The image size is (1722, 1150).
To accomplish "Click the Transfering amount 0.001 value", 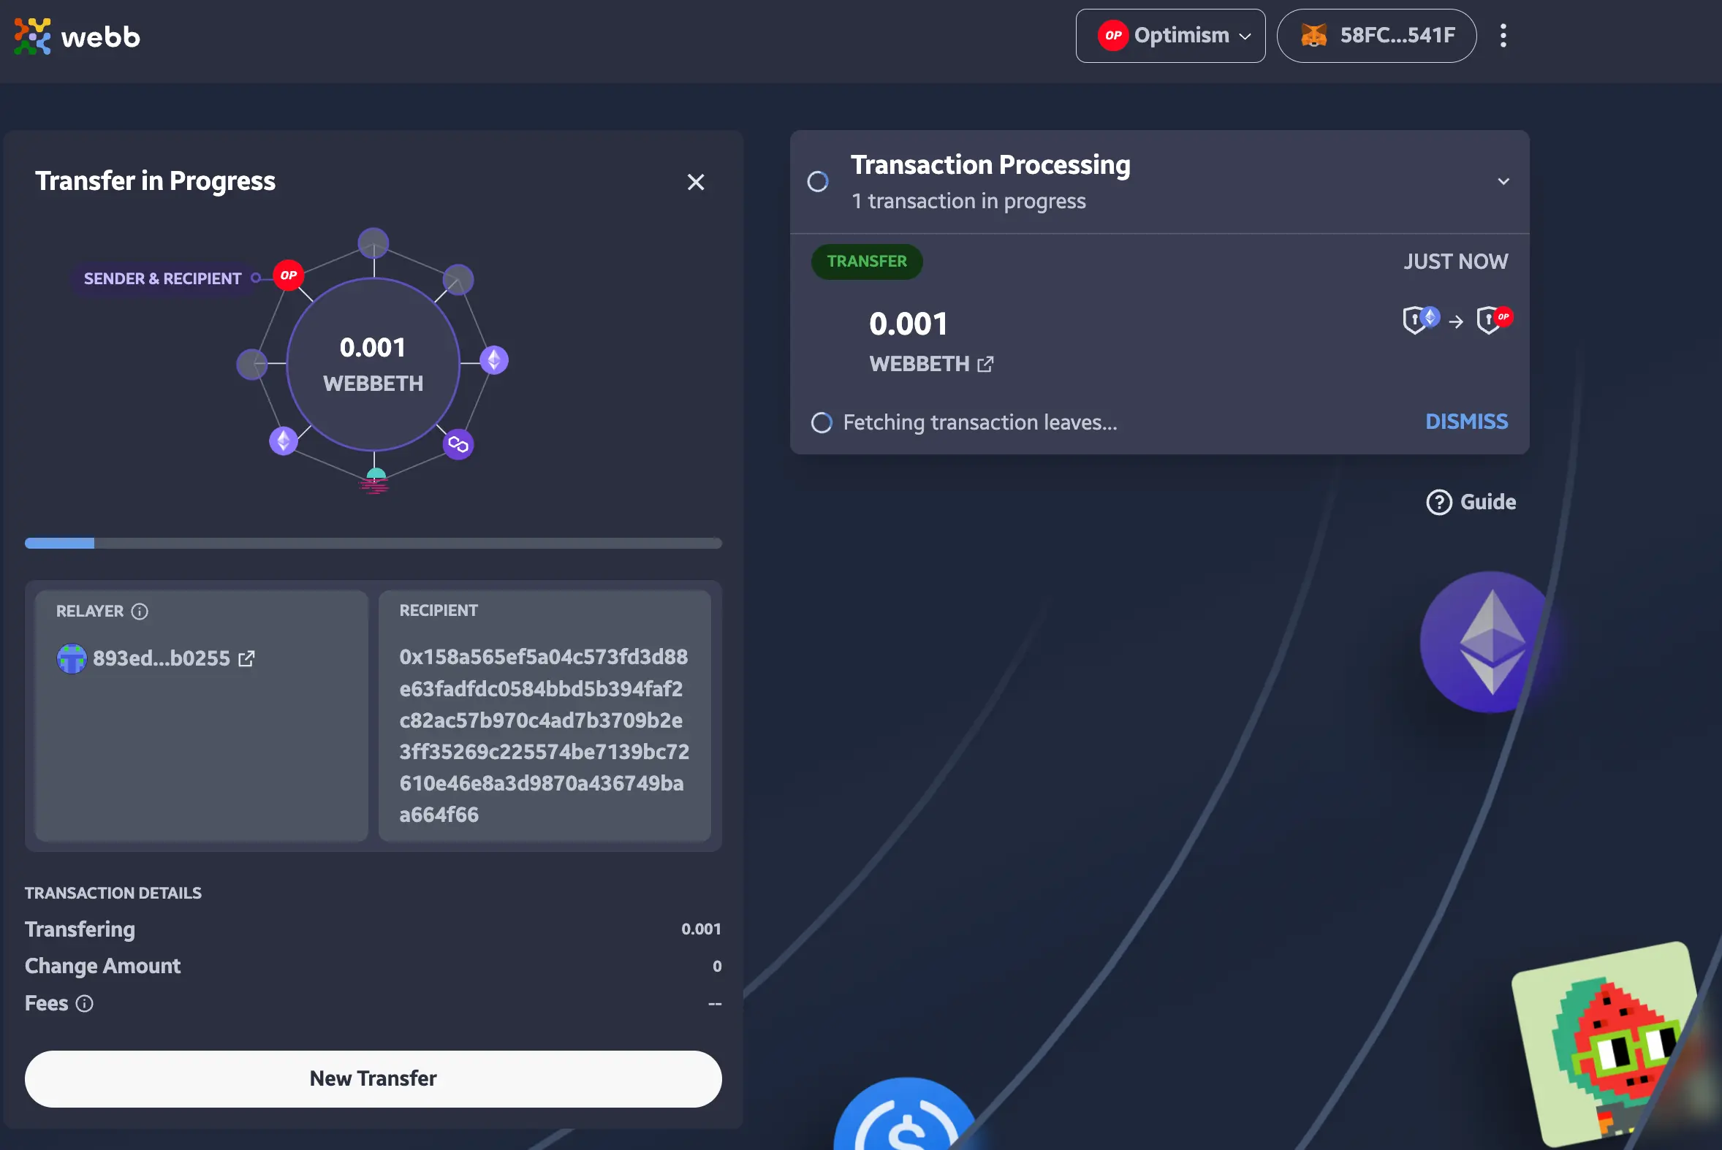I will pos(701,929).
